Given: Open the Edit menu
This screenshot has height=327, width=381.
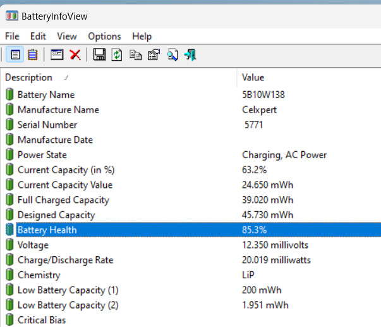Looking at the screenshot, I should point(38,36).
